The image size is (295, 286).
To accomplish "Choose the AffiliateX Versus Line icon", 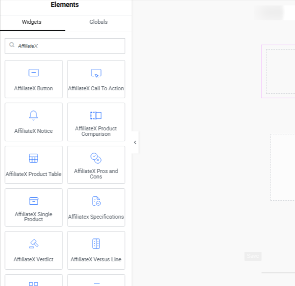I will tap(96, 244).
